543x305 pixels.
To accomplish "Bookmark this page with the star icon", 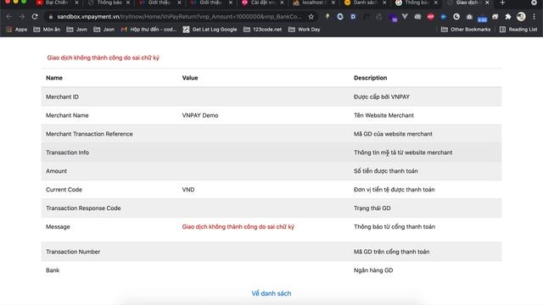I will tap(311, 17).
